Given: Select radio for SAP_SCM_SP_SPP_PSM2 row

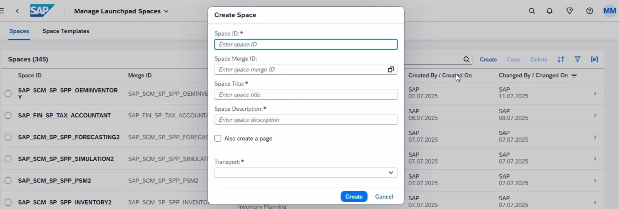Looking at the screenshot, I should 8,181.
